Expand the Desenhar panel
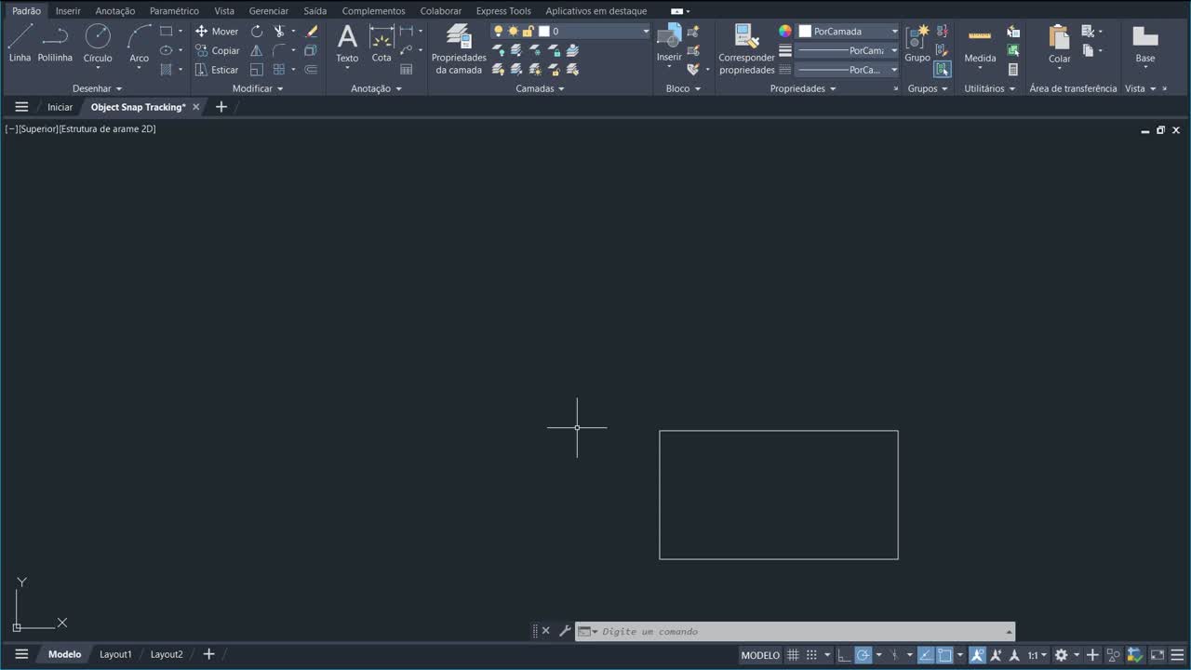 pyautogui.click(x=97, y=88)
